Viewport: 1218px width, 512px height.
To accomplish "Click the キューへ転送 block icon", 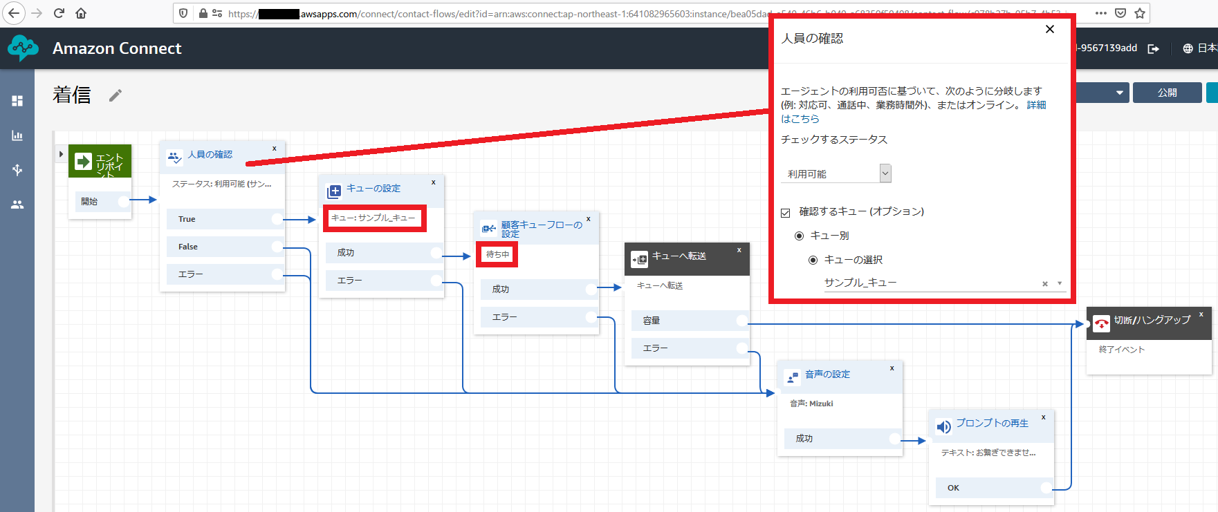I will [x=640, y=259].
